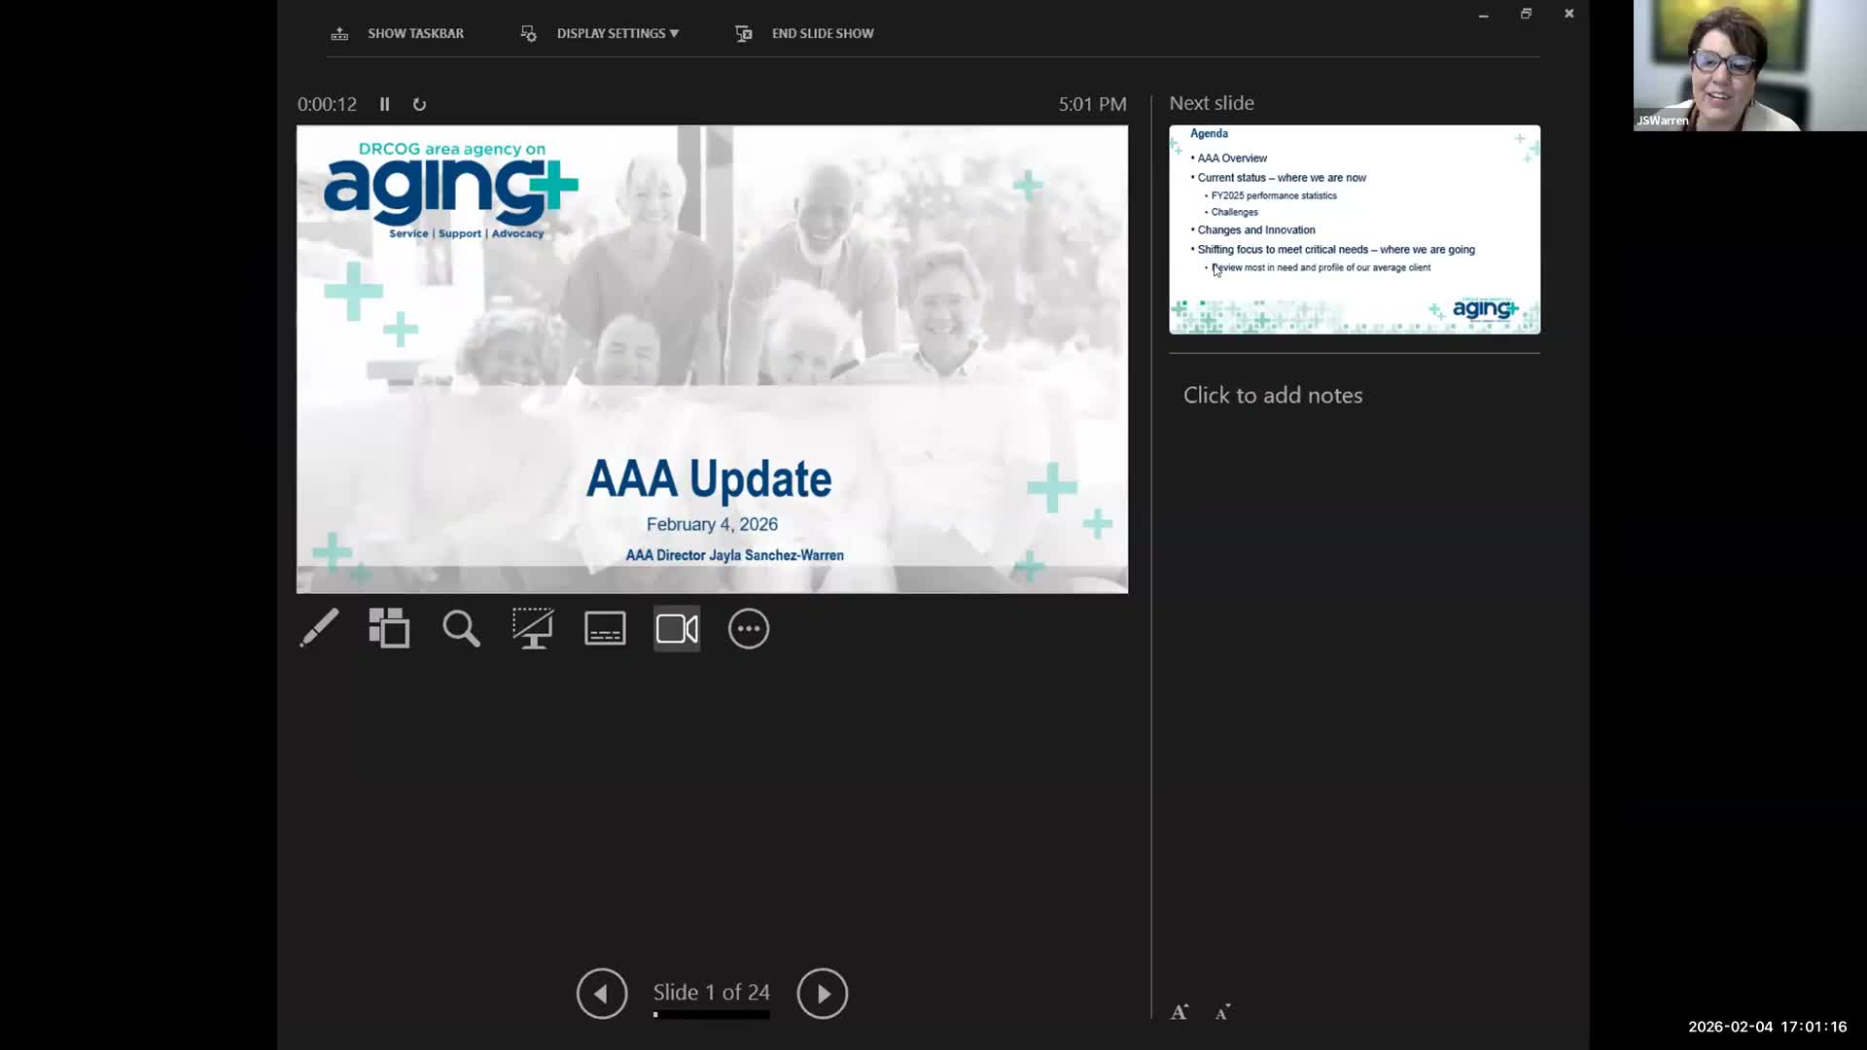Black or unblack the slide show
The height and width of the screenshot is (1050, 1867).
point(533,628)
